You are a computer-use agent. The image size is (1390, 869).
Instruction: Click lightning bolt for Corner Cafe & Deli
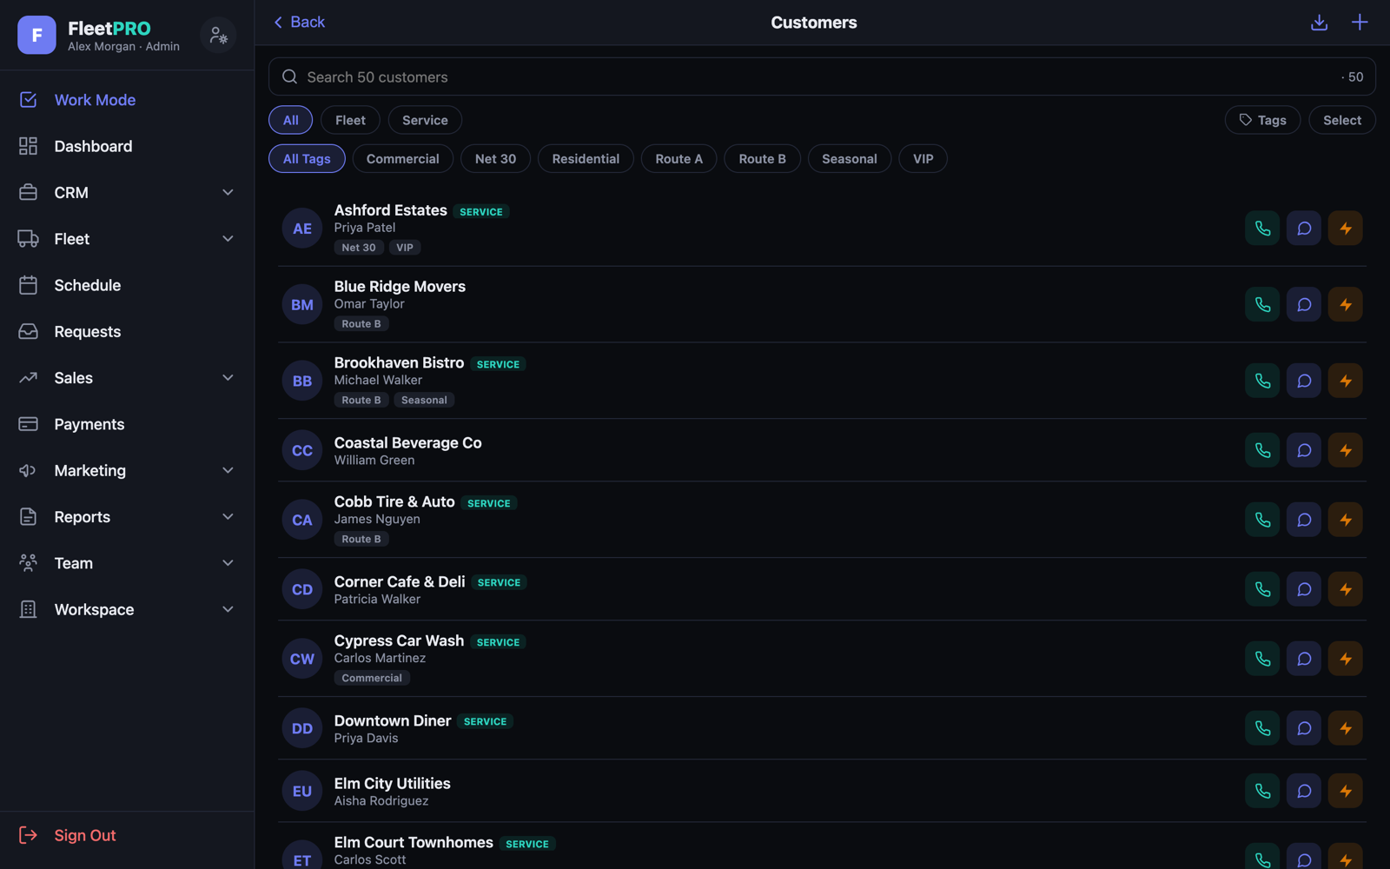click(x=1346, y=589)
